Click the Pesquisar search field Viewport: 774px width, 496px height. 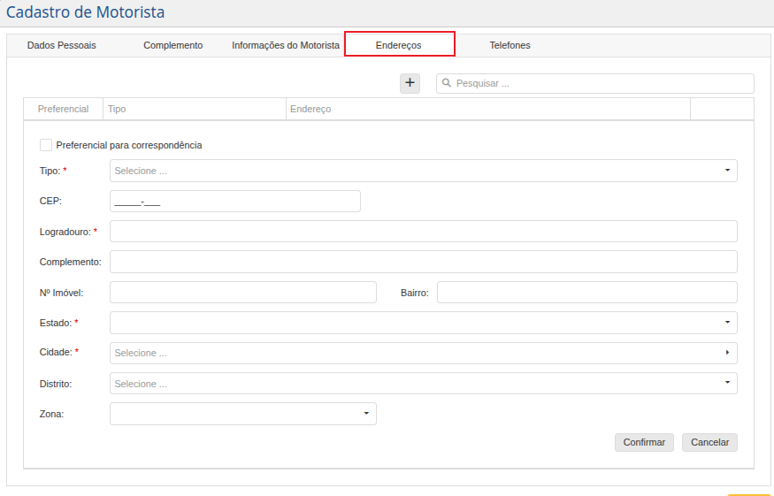pyautogui.click(x=602, y=83)
